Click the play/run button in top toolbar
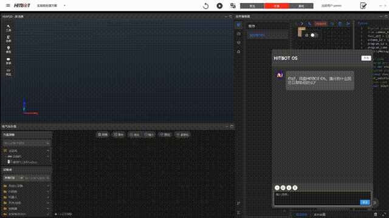 pyautogui.click(x=219, y=5)
